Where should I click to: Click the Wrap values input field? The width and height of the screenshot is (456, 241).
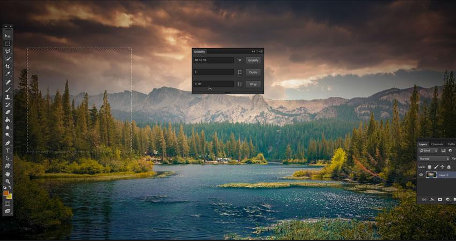click(214, 84)
